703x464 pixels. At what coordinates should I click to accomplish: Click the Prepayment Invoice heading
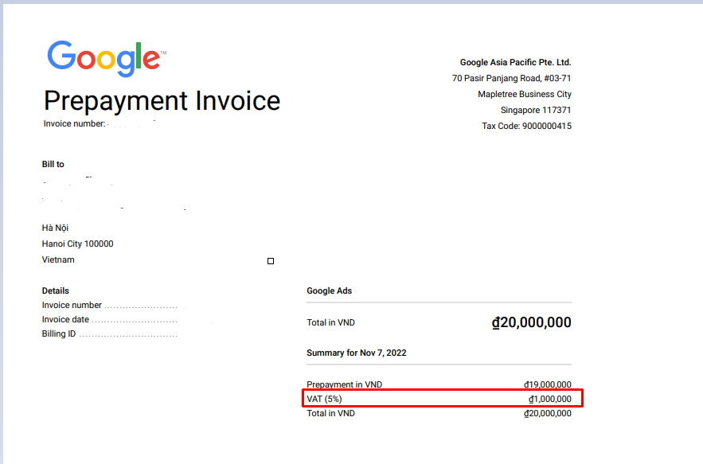pos(162,101)
